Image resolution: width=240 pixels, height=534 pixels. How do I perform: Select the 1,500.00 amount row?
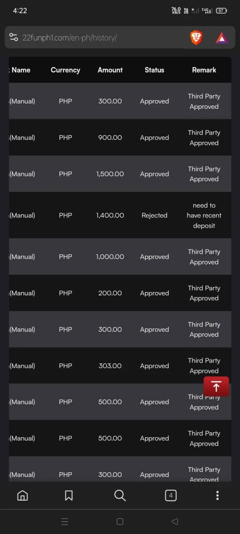[x=120, y=174]
